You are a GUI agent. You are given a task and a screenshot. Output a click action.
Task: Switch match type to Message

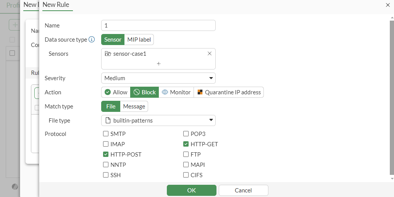click(x=134, y=106)
